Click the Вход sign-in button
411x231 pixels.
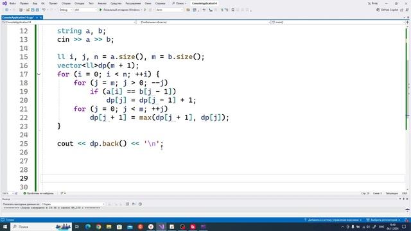[x=372, y=3]
